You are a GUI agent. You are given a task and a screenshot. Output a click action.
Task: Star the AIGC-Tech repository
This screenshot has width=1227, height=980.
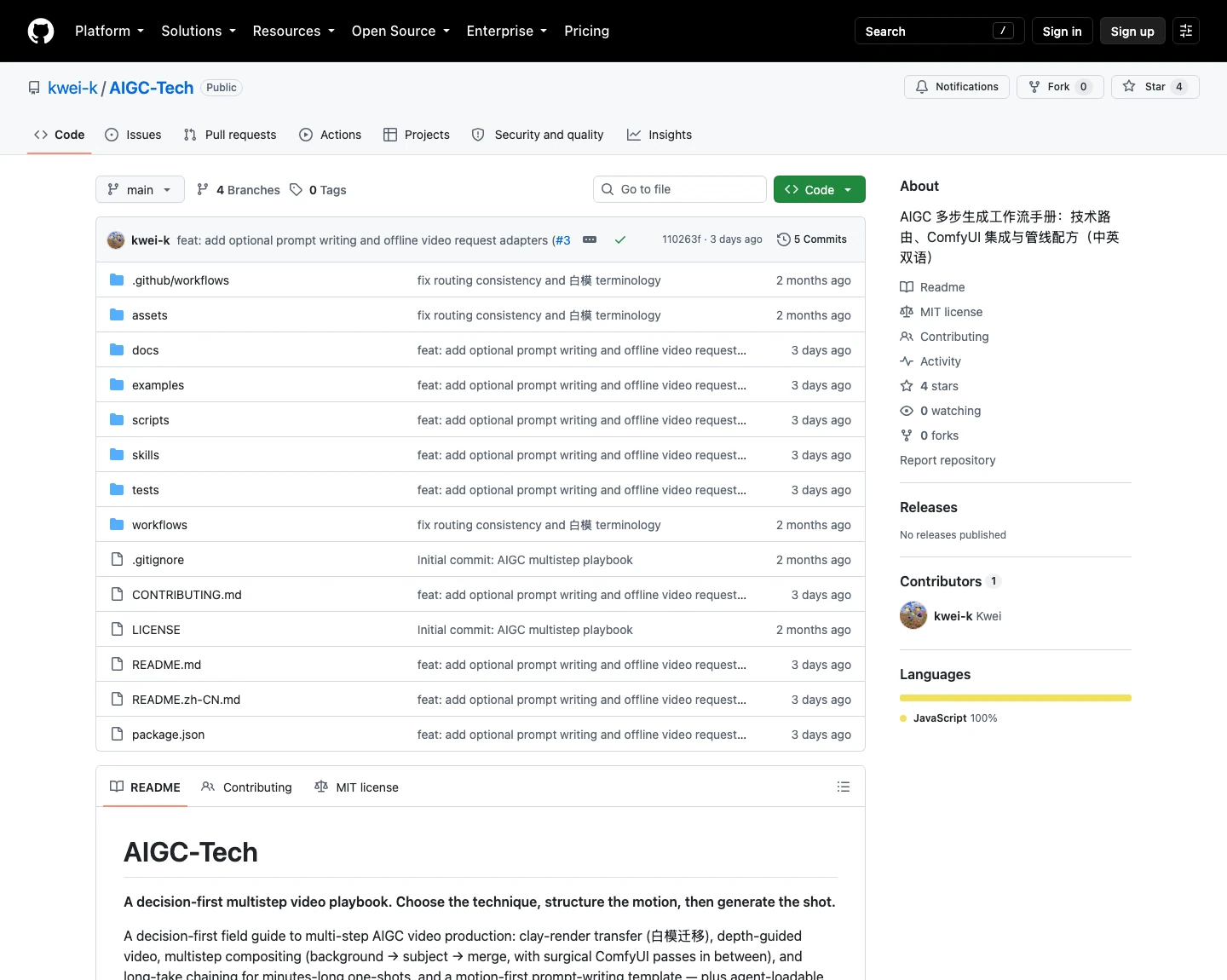pos(1155,87)
